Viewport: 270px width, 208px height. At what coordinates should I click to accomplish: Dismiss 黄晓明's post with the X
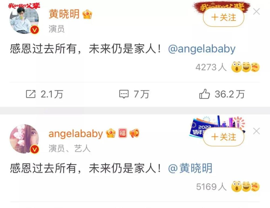[256, 12]
